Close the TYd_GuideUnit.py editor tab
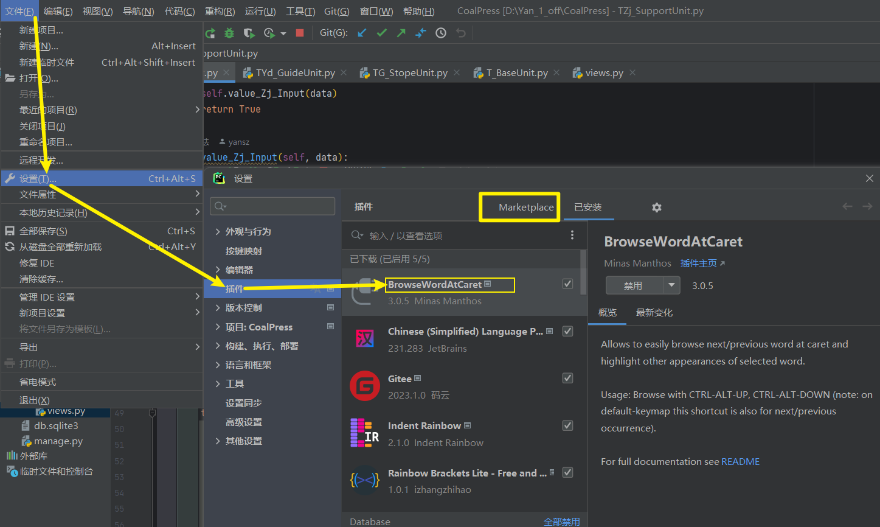The height and width of the screenshot is (527, 880). [x=344, y=72]
